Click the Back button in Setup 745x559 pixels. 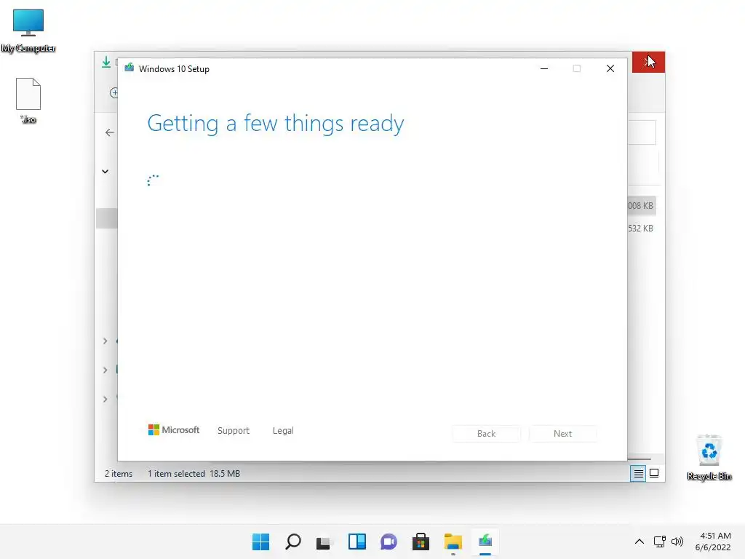(487, 434)
